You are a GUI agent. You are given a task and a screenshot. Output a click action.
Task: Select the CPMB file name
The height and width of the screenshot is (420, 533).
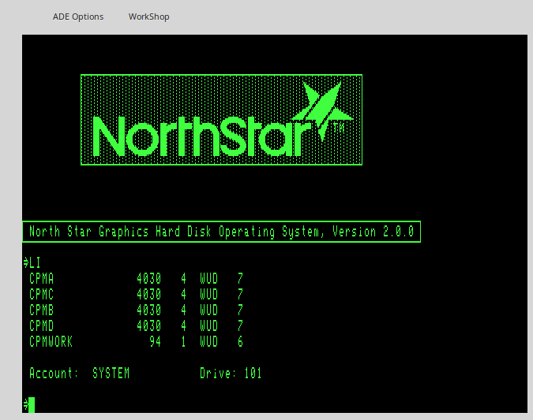[x=42, y=310]
